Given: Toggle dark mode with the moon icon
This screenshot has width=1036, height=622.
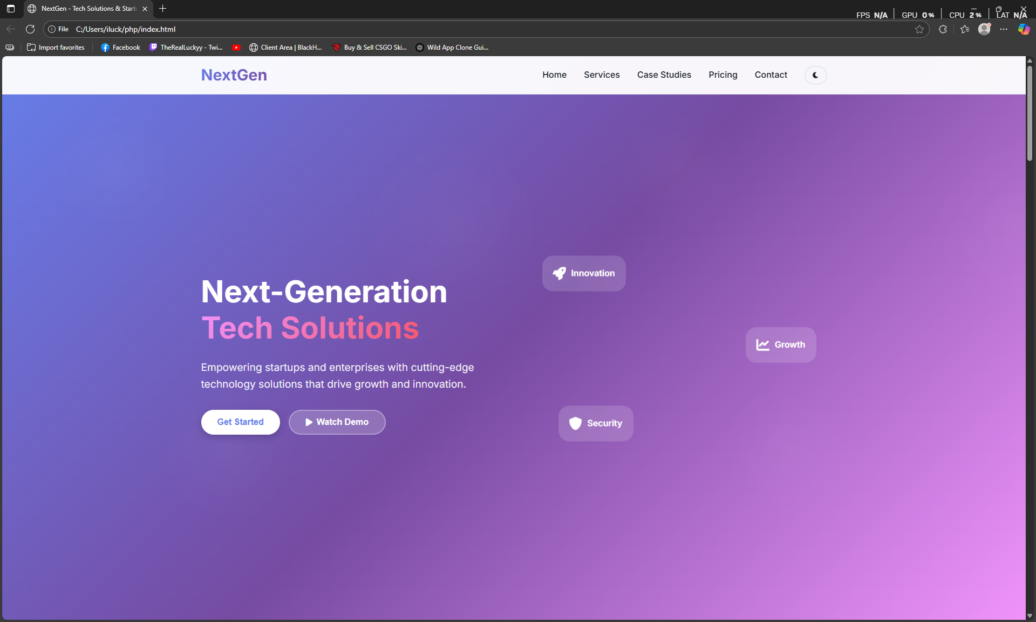Looking at the screenshot, I should [815, 75].
